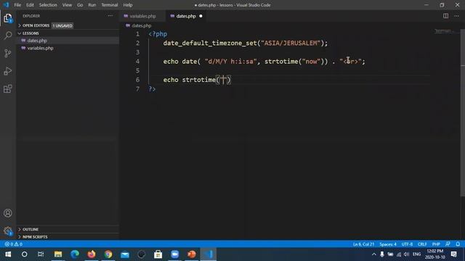
Task: Open the Go menu
Action: tap(80, 5)
